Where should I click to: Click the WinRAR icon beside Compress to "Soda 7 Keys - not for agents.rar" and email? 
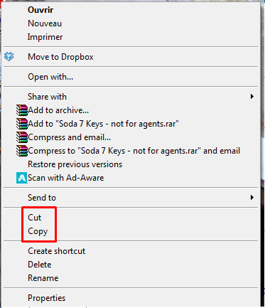click(22, 151)
